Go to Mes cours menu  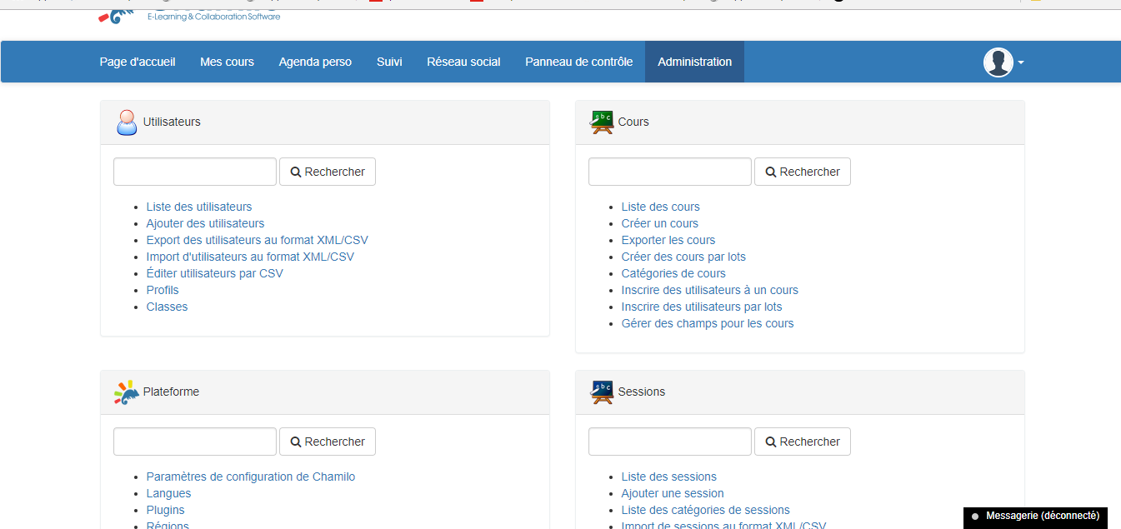pyautogui.click(x=227, y=62)
